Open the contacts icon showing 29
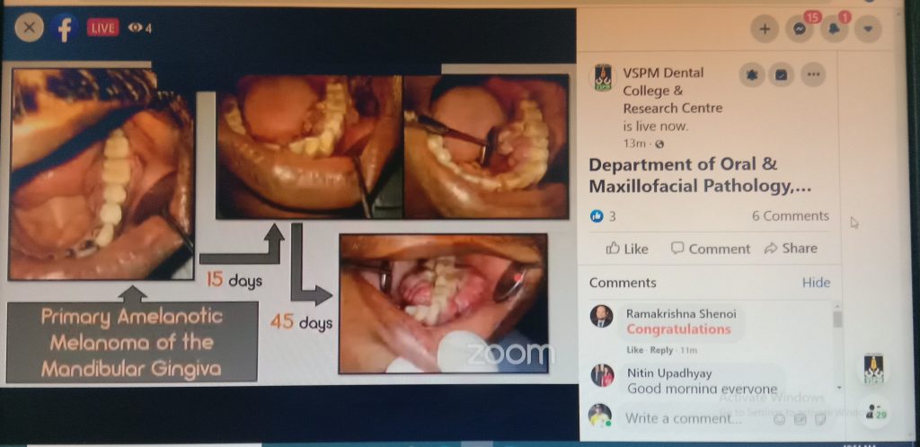 (x=875, y=412)
